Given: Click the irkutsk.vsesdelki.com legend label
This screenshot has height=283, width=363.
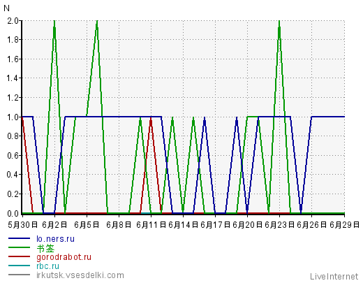Looking at the screenshot, I should point(80,275).
